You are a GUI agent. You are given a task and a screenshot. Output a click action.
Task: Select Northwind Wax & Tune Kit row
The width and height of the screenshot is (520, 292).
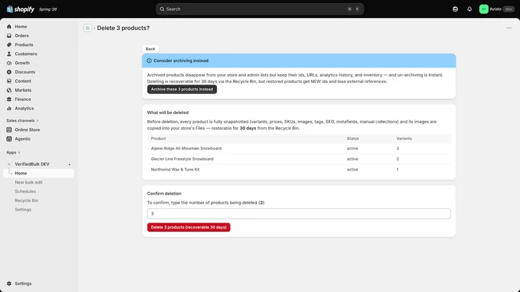tap(299, 169)
